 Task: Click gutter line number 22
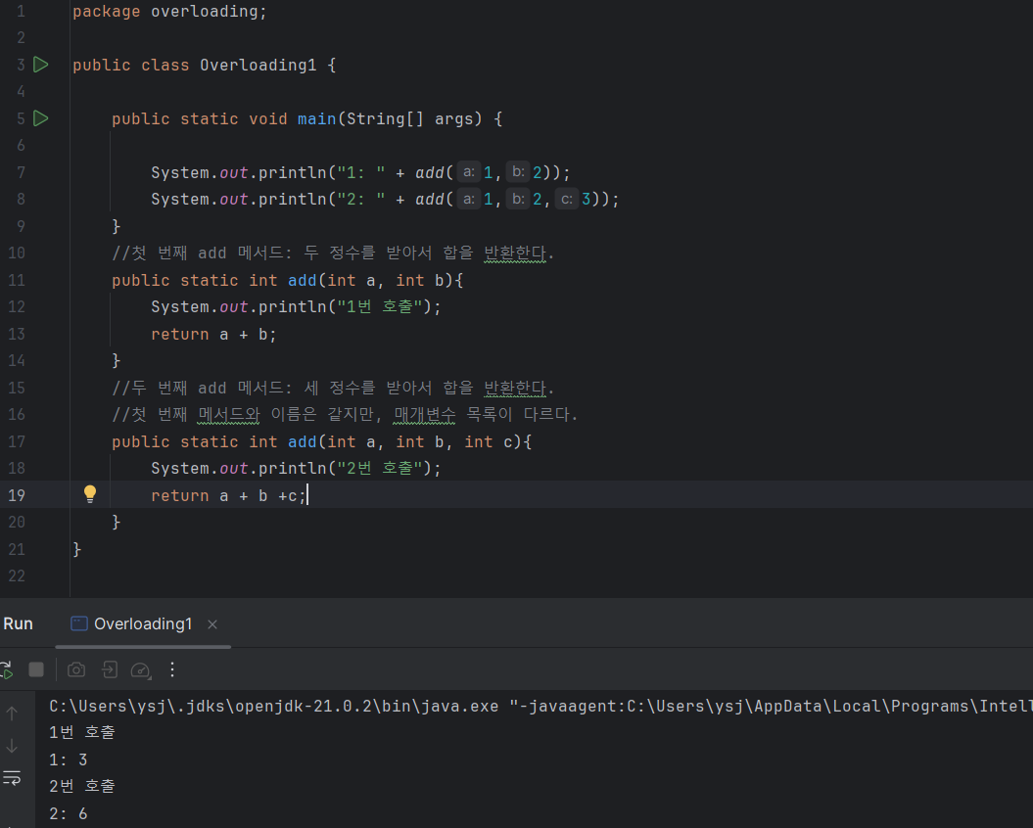coord(17,575)
